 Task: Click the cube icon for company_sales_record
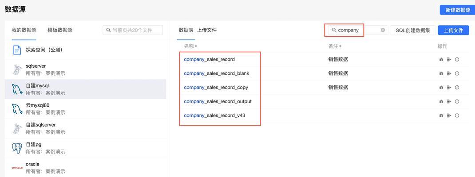coord(441,59)
